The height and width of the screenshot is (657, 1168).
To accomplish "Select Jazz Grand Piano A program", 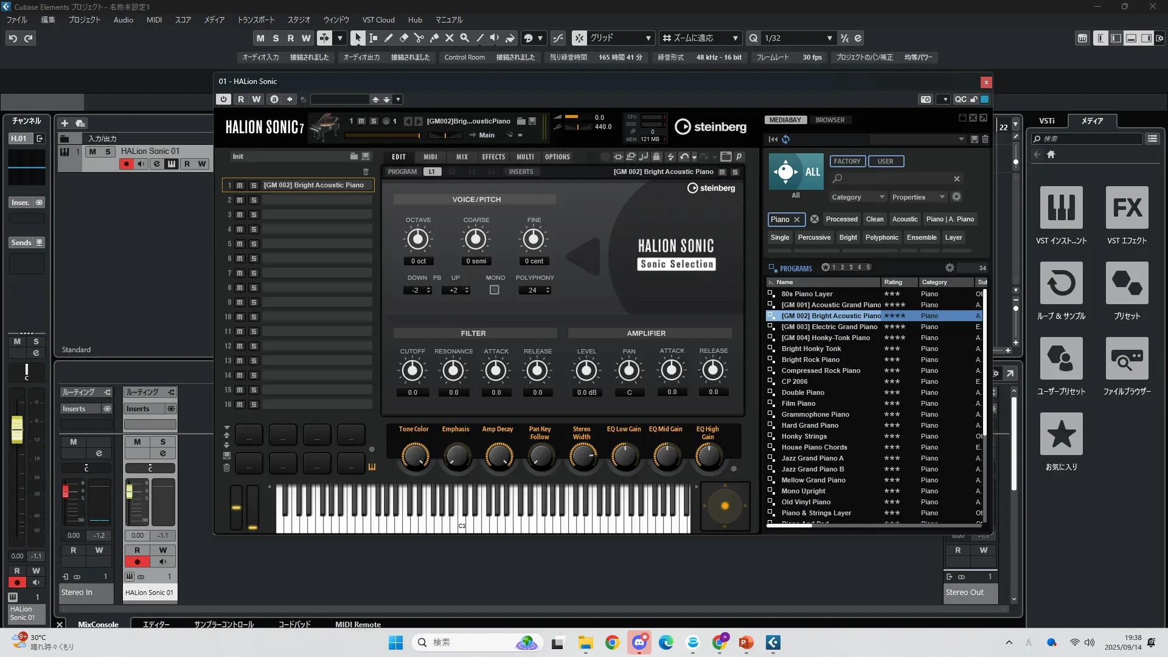I will [812, 458].
